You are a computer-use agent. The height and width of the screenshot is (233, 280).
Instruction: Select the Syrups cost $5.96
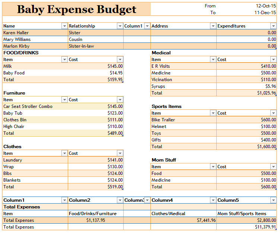(246, 86)
